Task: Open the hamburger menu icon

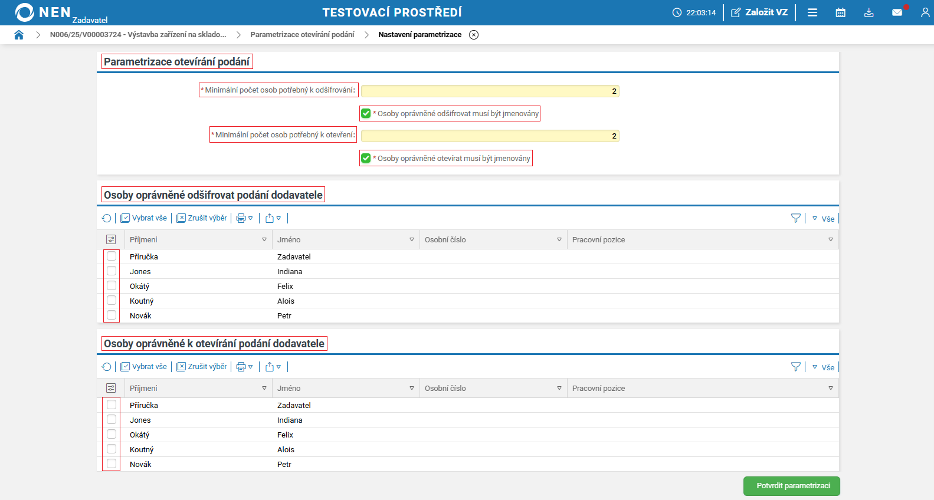Action: pyautogui.click(x=812, y=12)
